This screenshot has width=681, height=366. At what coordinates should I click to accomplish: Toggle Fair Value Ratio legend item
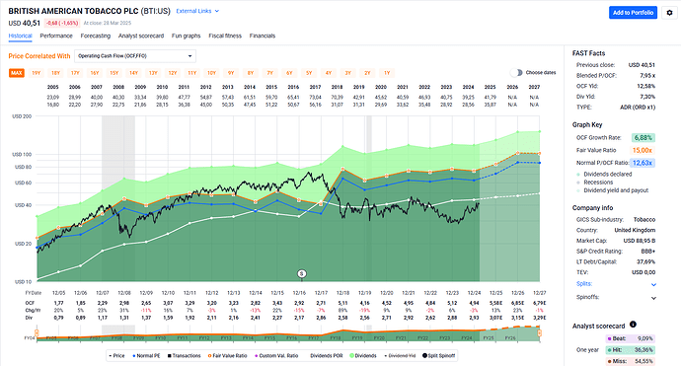coord(228,355)
